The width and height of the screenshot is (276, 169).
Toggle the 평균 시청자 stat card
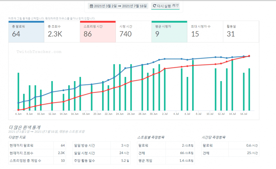pos(169,31)
